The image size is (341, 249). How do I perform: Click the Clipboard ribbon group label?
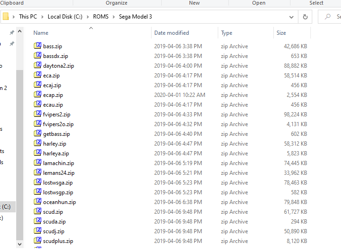point(12,3)
